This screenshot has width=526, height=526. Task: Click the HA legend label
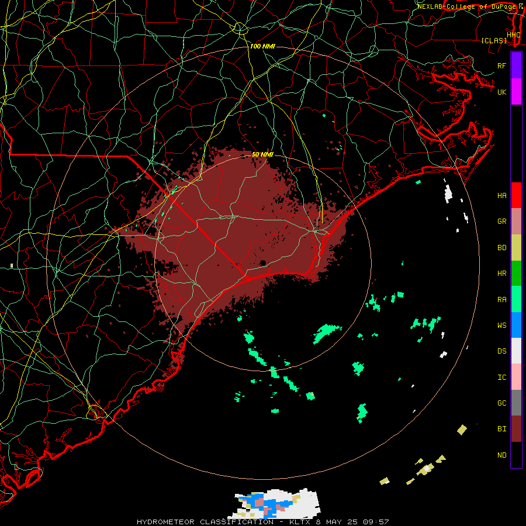tap(502, 195)
